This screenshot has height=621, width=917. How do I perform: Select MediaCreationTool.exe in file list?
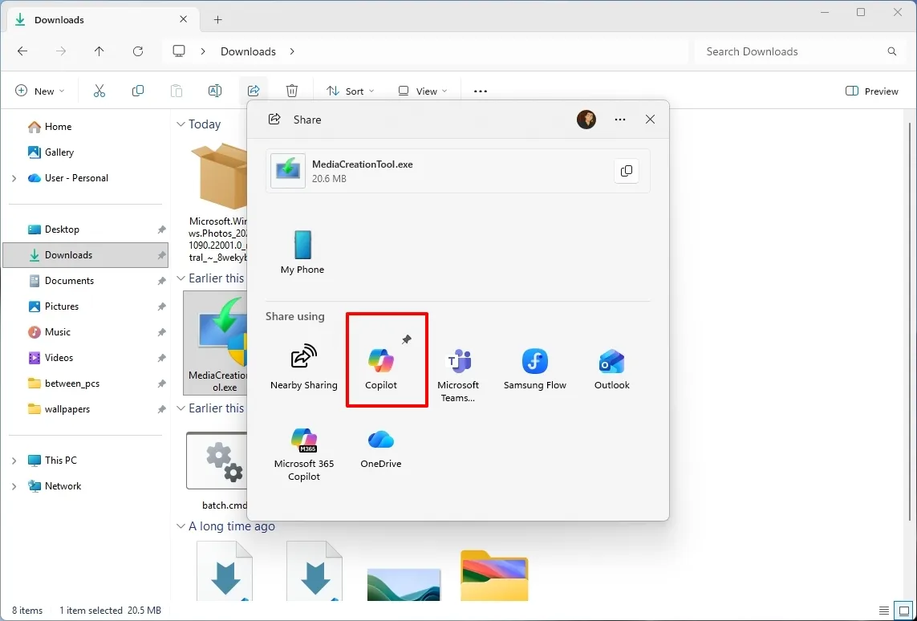217,343
